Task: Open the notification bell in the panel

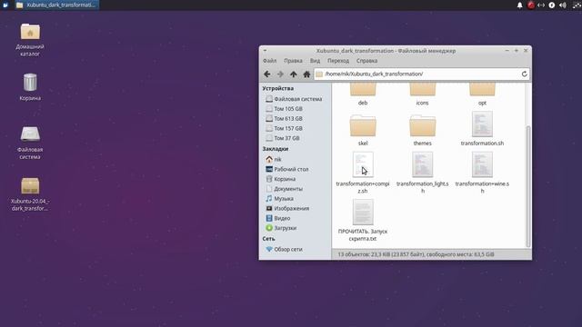Action: [x=519, y=5]
